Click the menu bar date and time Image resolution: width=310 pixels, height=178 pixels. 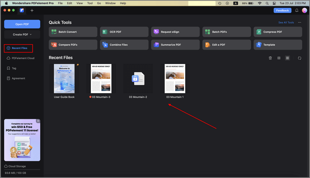[x=293, y=3]
